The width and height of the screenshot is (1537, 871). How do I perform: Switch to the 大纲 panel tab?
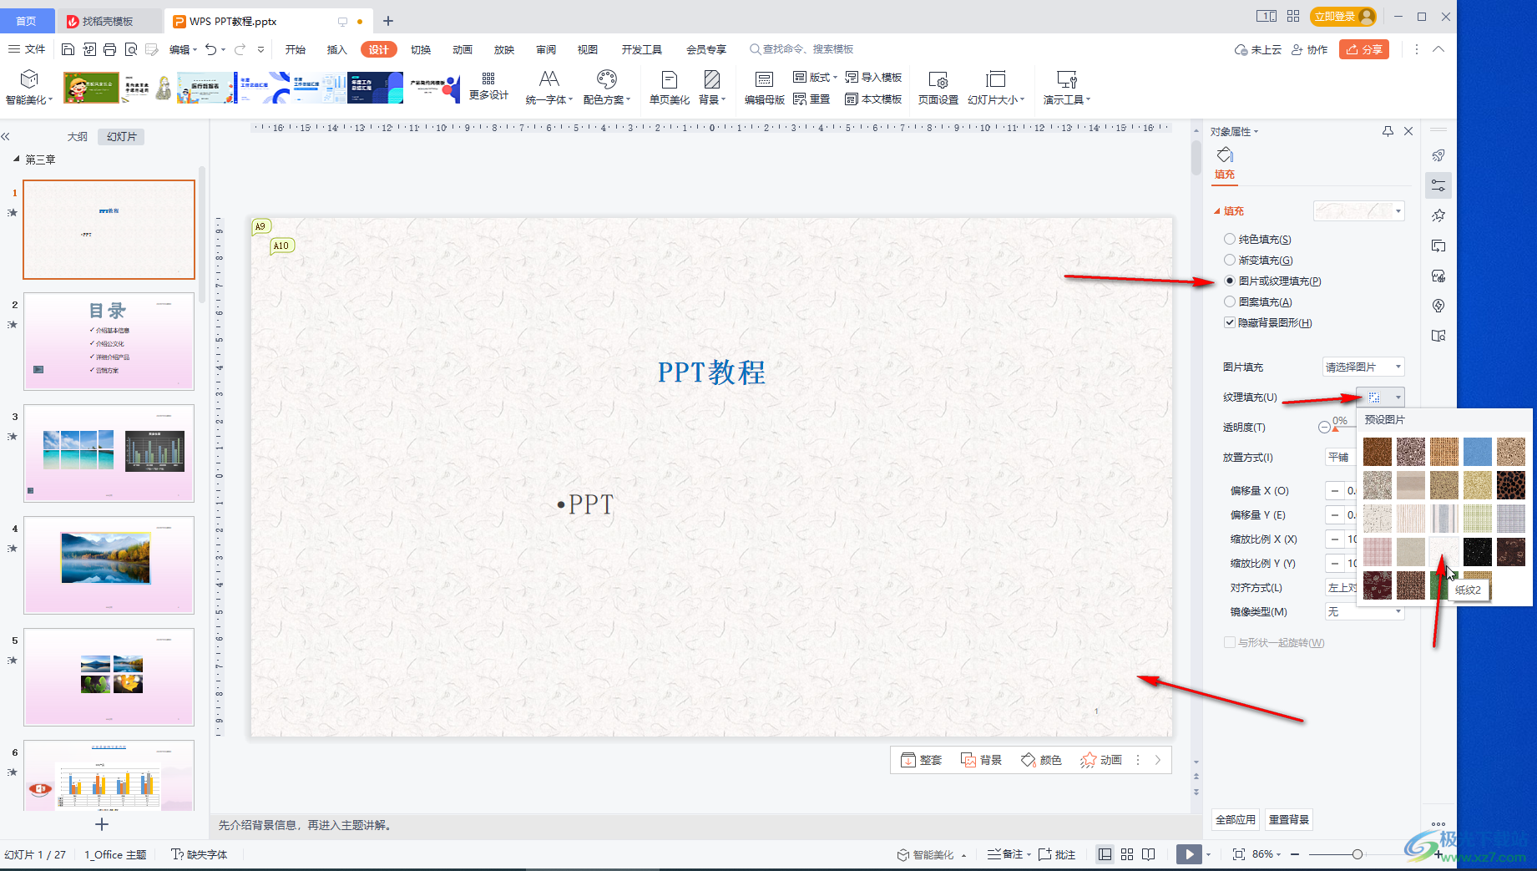pos(78,137)
